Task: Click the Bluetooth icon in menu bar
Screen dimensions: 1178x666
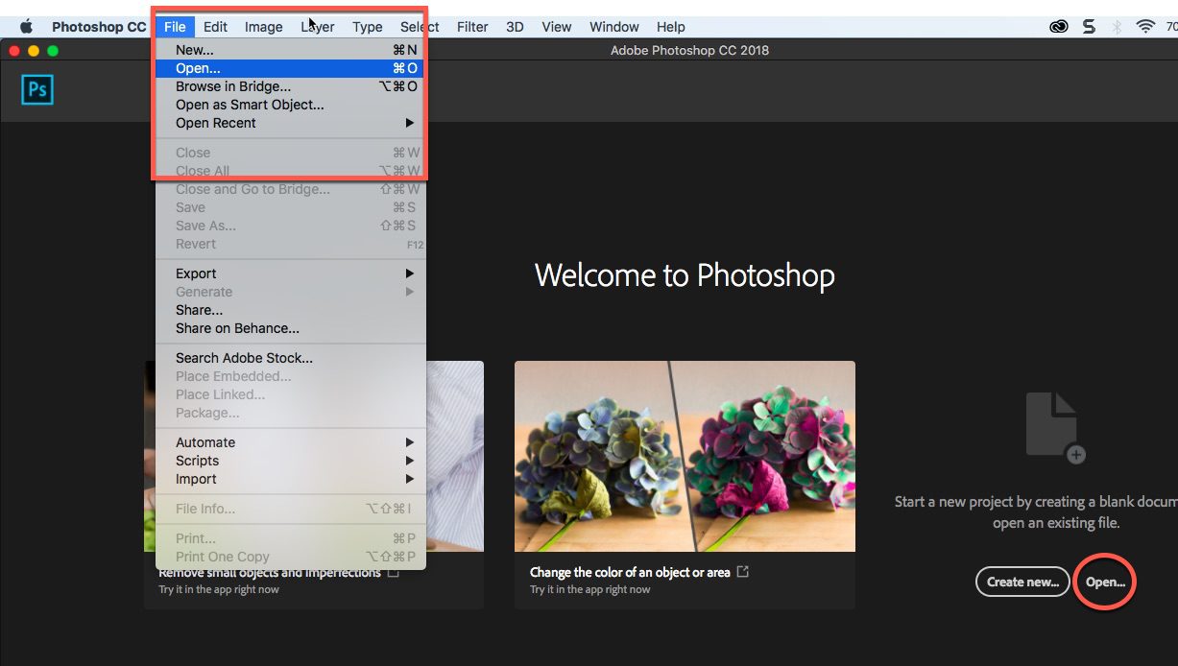Action: pos(1117,26)
